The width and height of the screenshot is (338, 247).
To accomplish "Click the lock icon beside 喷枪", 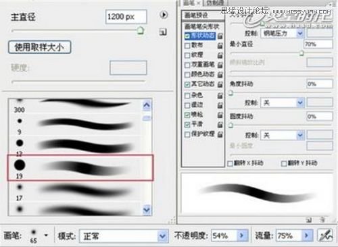I will [x=220, y=115].
